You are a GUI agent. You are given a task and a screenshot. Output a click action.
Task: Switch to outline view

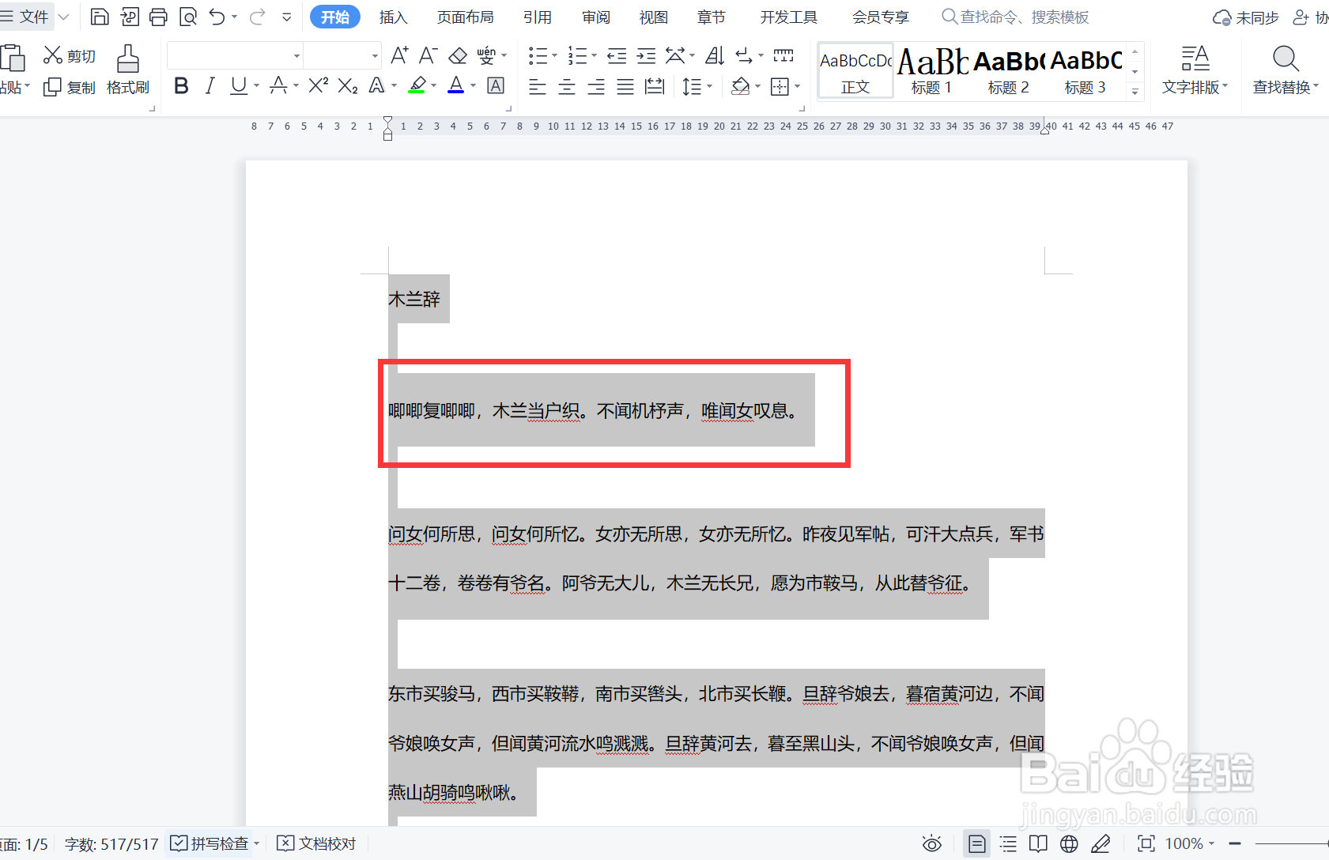click(x=1008, y=844)
